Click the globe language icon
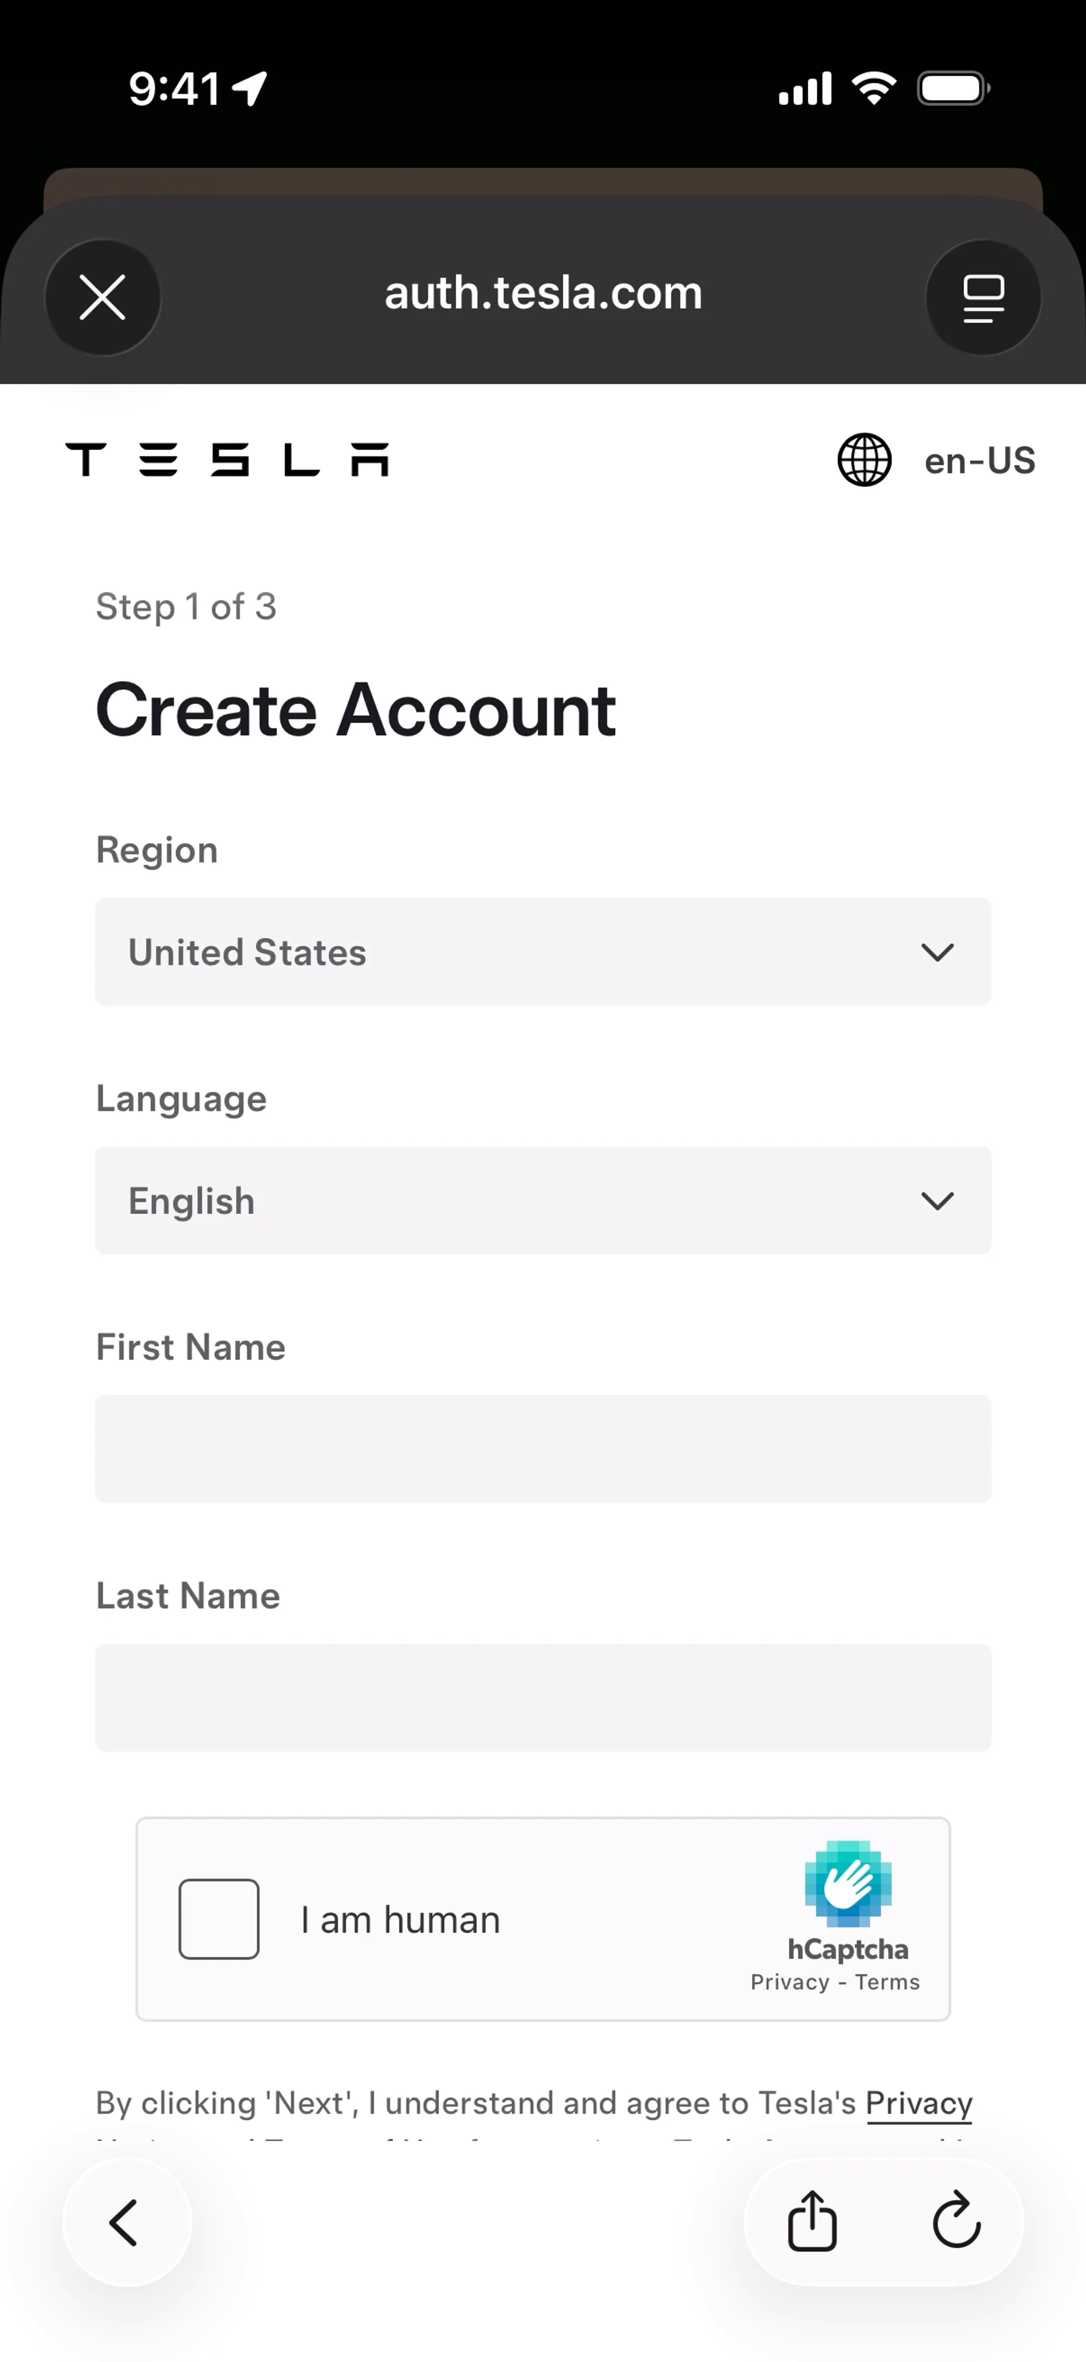Viewport: 1086px width, 2362px height. coord(864,460)
